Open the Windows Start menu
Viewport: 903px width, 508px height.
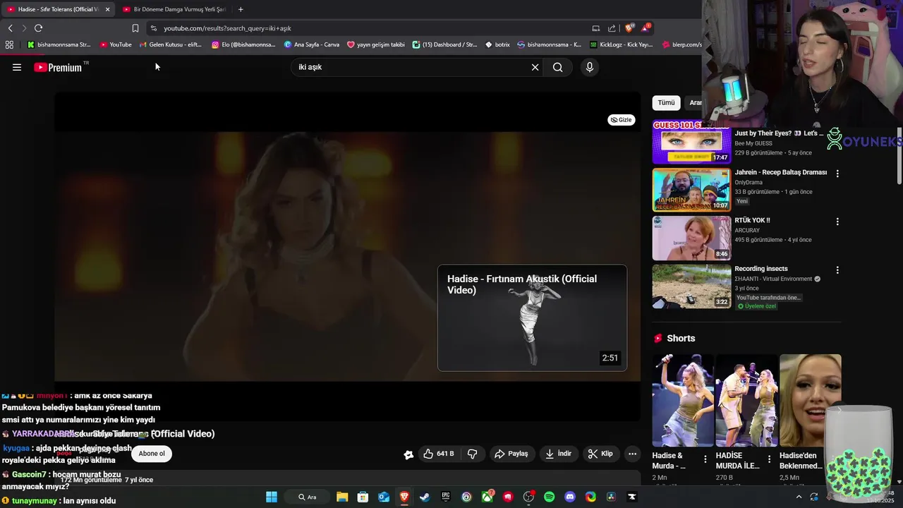coord(272,497)
